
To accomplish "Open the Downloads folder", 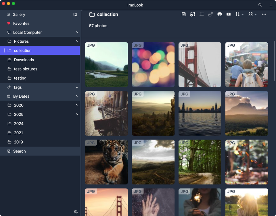I will coord(24,60).
